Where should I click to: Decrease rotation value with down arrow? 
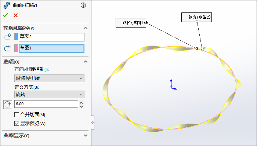click(x=81, y=106)
